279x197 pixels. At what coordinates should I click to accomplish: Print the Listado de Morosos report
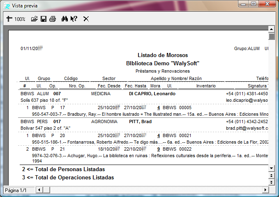53,19
